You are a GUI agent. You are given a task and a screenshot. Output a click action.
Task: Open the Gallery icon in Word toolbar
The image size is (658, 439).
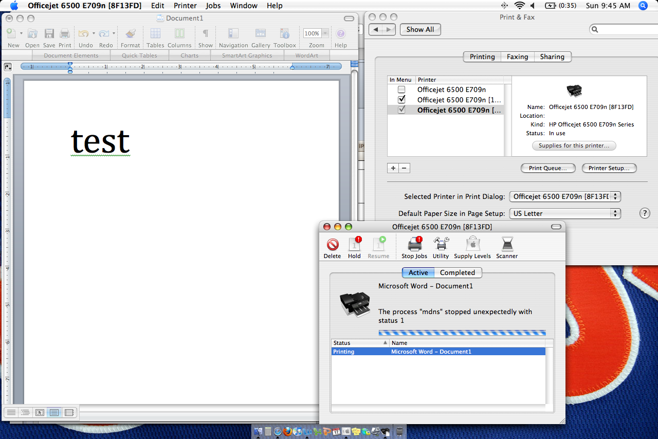point(261,34)
